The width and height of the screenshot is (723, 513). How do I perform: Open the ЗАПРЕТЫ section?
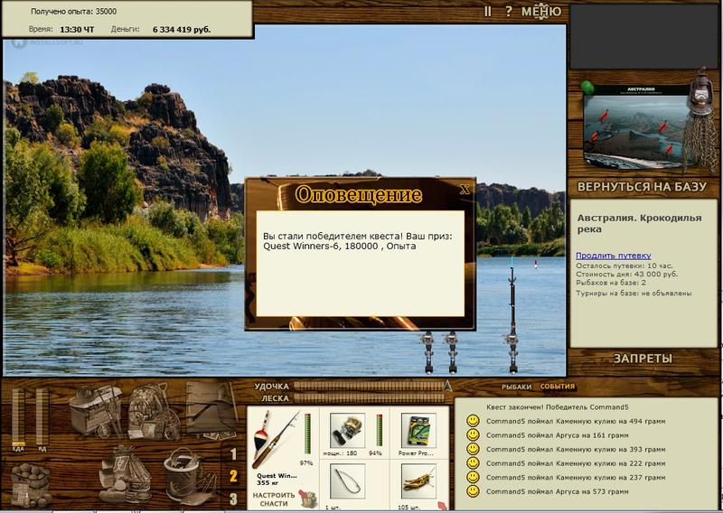[x=643, y=359]
